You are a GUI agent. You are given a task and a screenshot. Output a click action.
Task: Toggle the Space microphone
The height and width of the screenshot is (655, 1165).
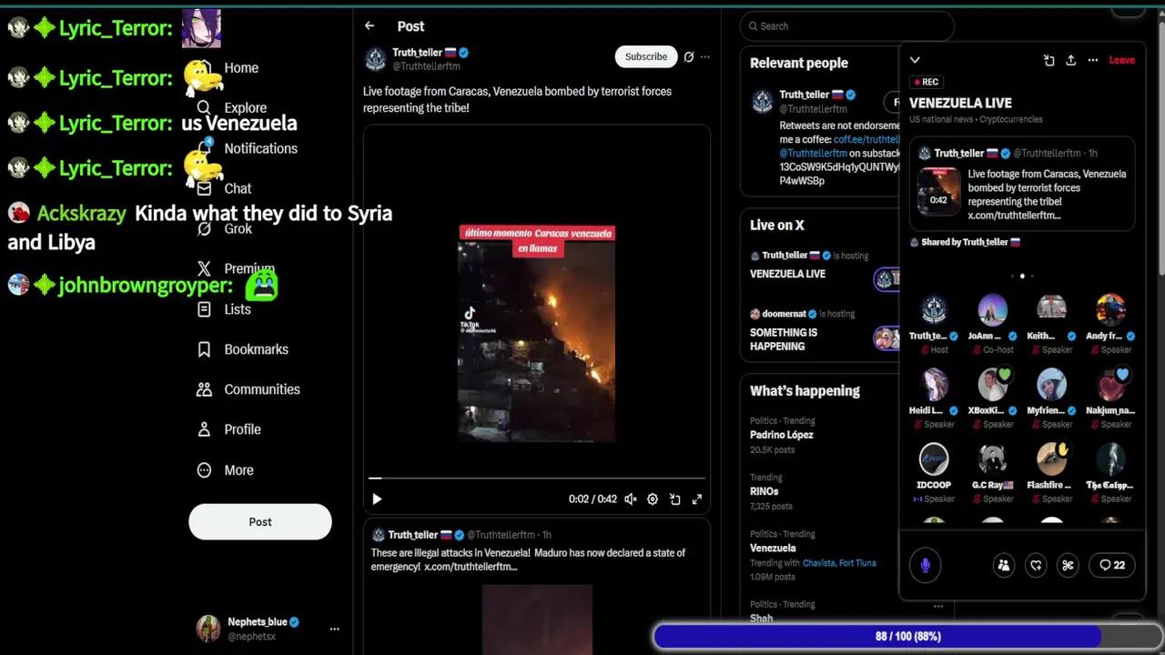pyautogui.click(x=925, y=565)
